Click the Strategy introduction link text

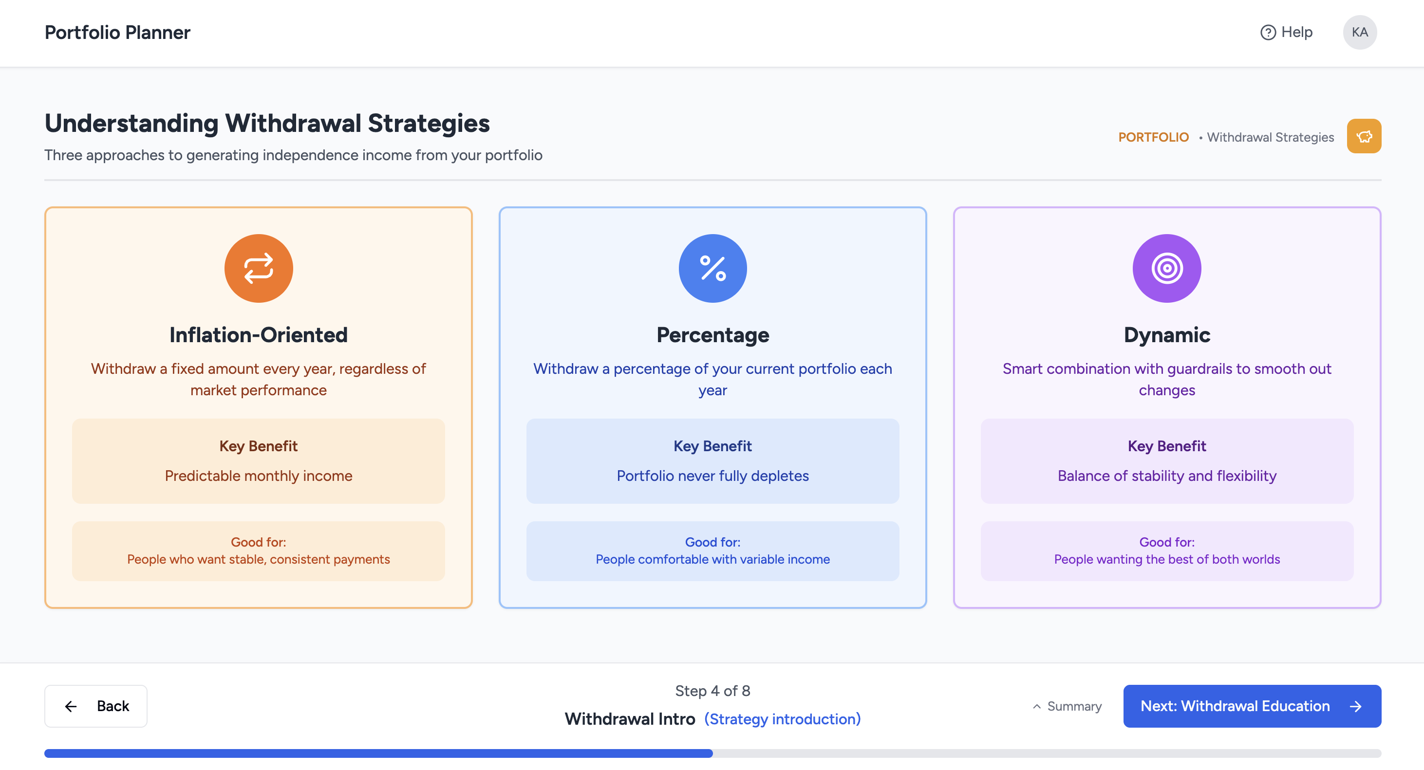(x=782, y=718)
